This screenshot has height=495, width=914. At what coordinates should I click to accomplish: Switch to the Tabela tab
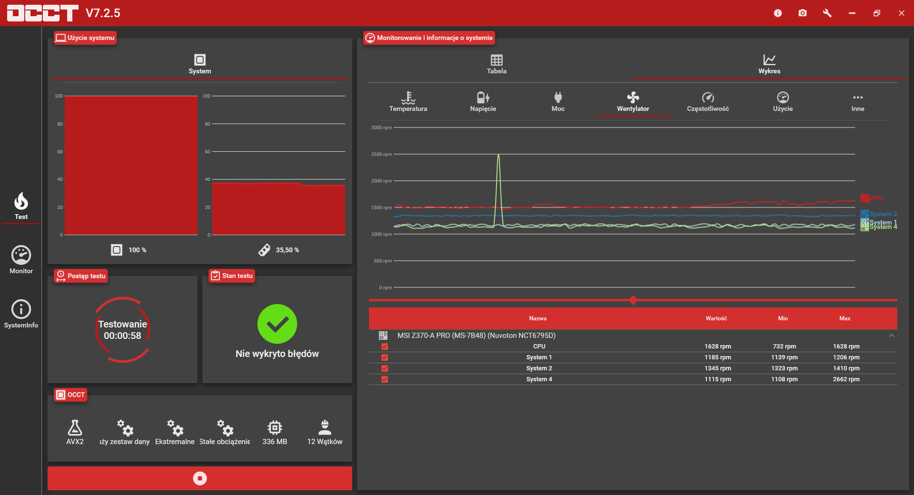coord(497,64)
